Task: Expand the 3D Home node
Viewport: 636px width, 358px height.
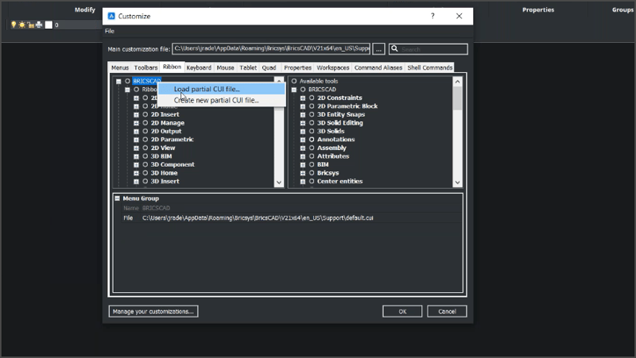Action: coord(136,173)
